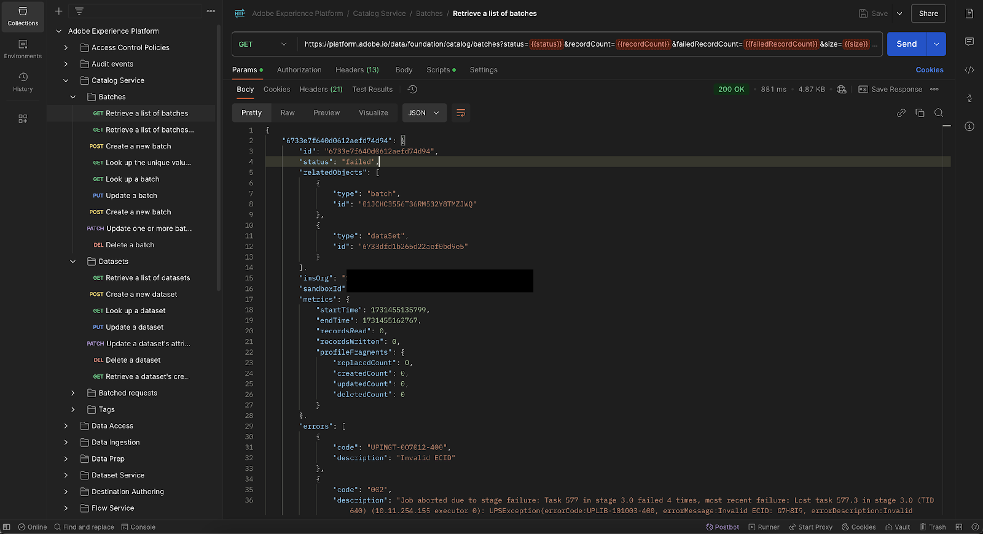983x534 pixels.
Task: Open the Test Results response tab
Action: tap(372, 90)
